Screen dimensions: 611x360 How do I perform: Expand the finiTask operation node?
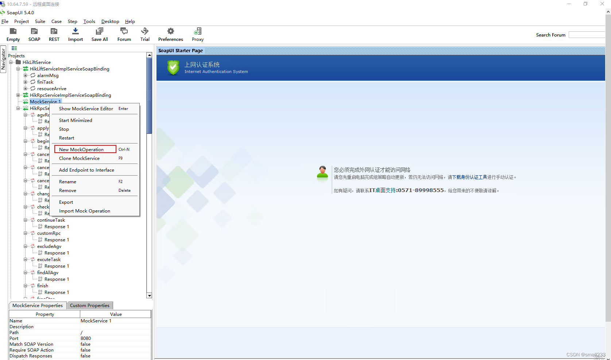26,82
